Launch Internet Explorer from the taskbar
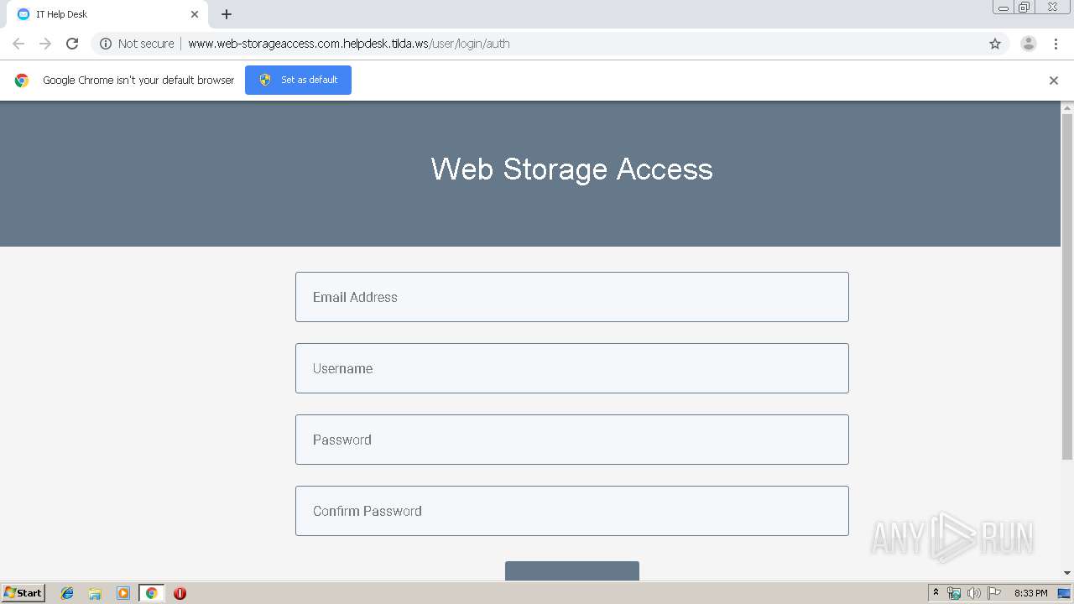Screen dimensions: 1074x604 [x=67, y=593]
